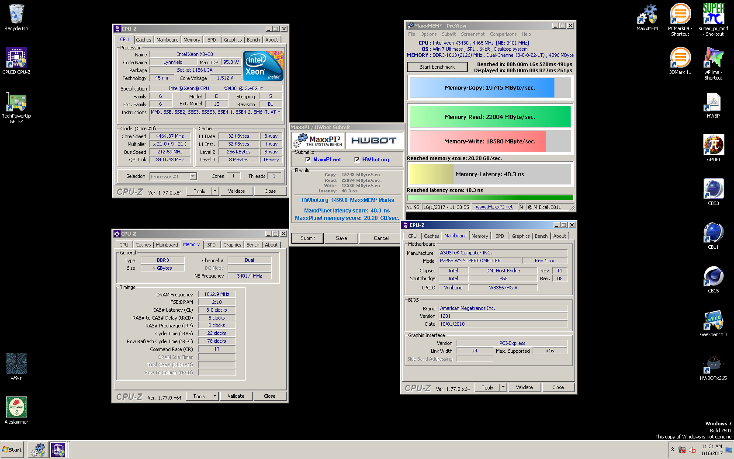Launch CB03 Cinebench icon
Viewport: 734px width, 459px height.
point(713,192)
